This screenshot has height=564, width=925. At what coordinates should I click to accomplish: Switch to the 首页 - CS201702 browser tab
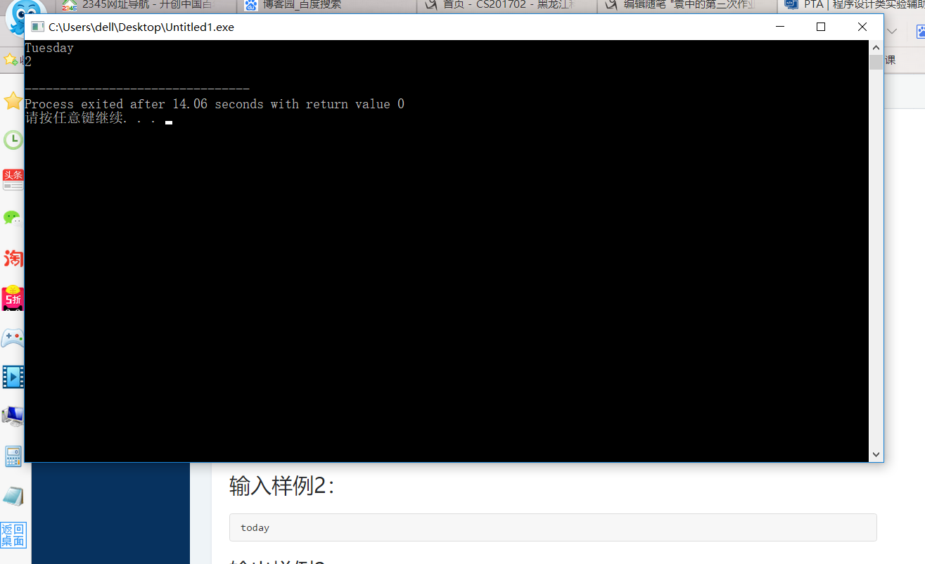[x=507, y=6]
